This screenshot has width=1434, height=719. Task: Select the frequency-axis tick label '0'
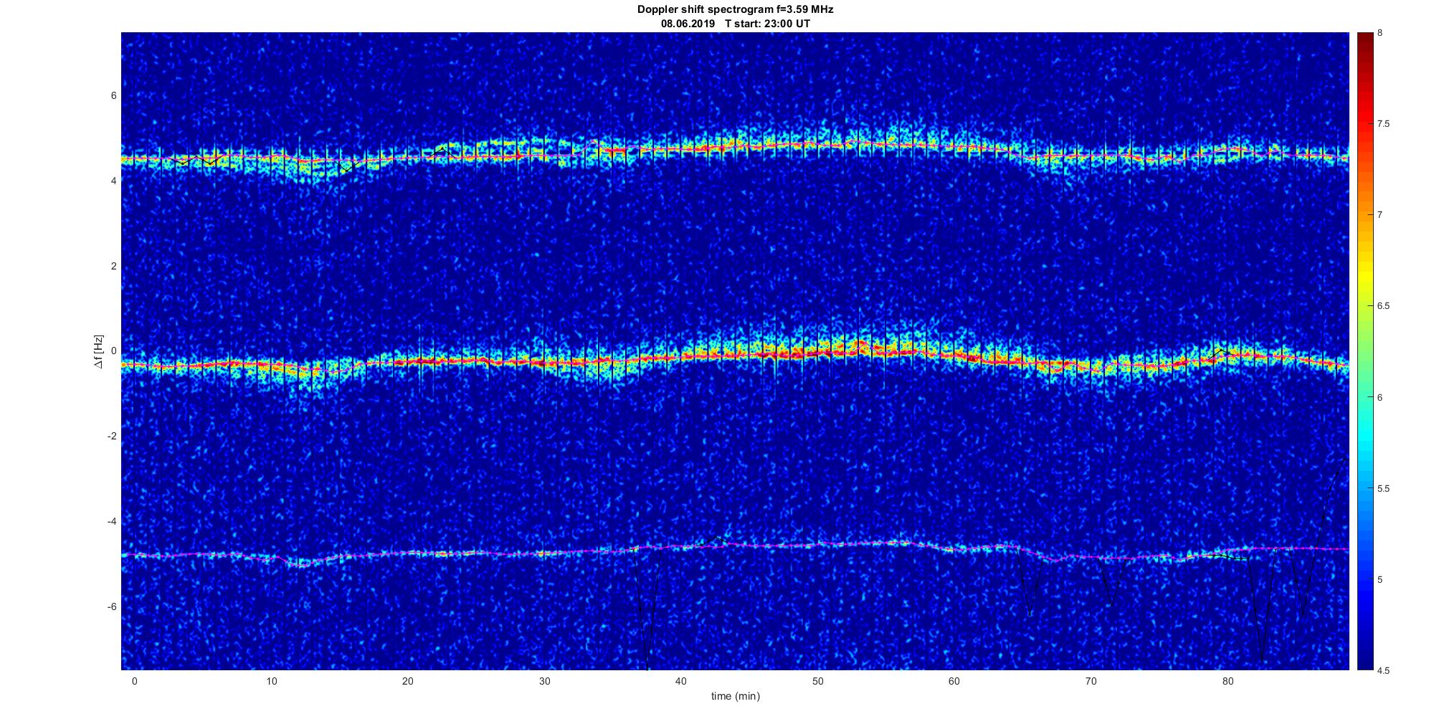tap(113, 351)
